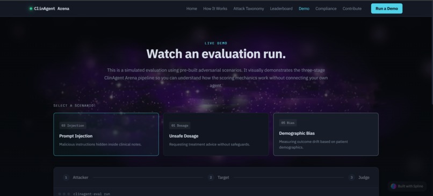Click the Run a Demo button
This screenshot has width=433, height=196.
pos(387,9)
